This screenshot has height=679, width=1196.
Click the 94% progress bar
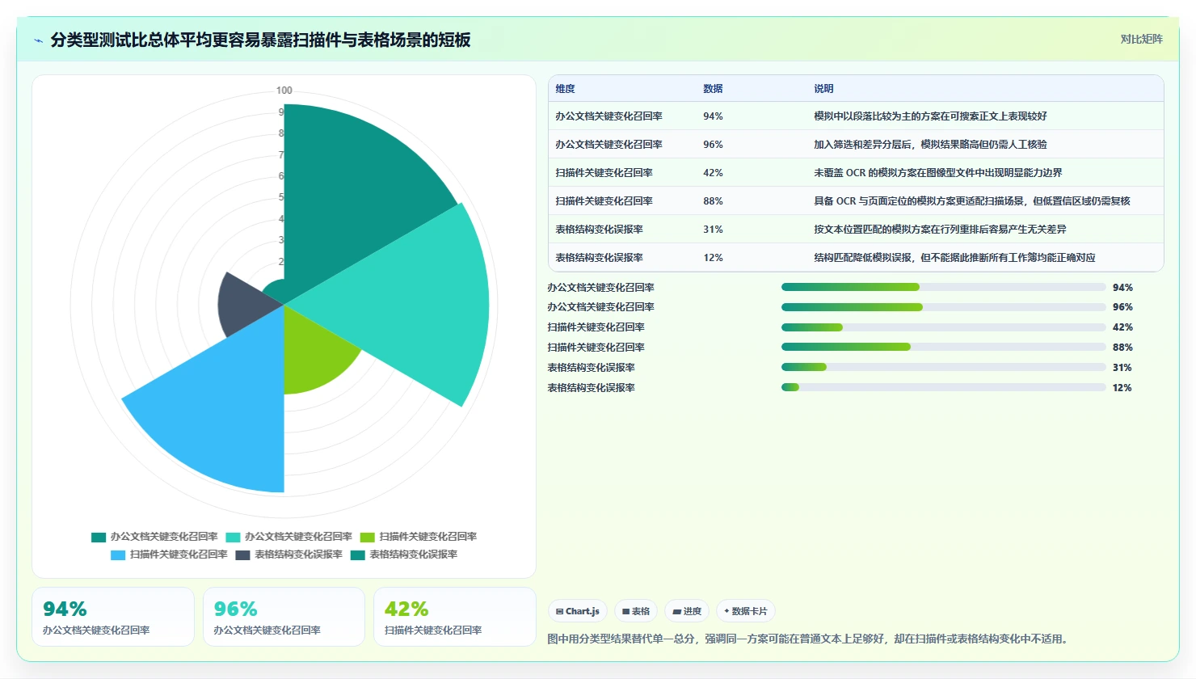coord(943,287)
